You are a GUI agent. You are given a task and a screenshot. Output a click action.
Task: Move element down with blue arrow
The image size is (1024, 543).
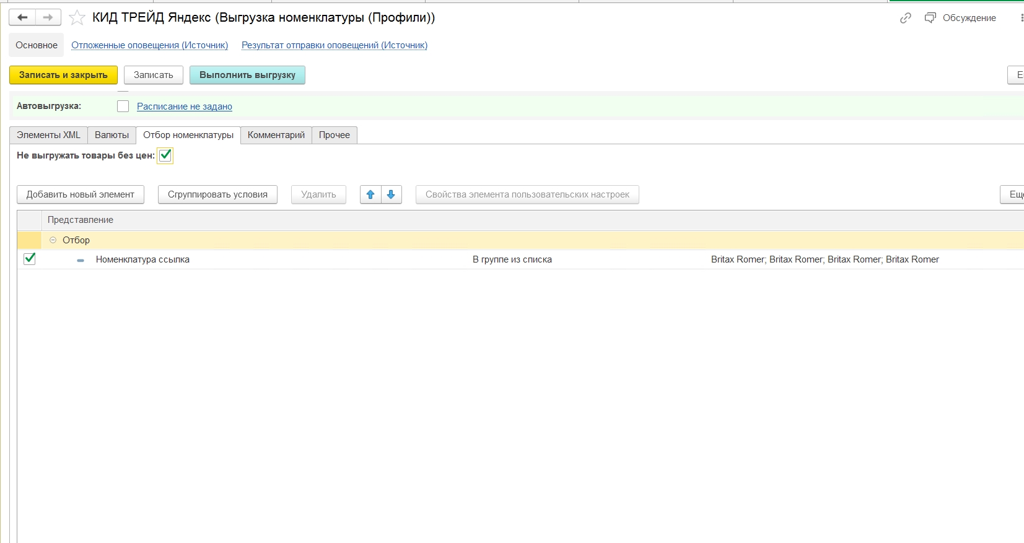click(x=391, y=194)
